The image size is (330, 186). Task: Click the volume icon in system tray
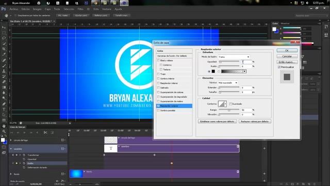coord(307,3)
